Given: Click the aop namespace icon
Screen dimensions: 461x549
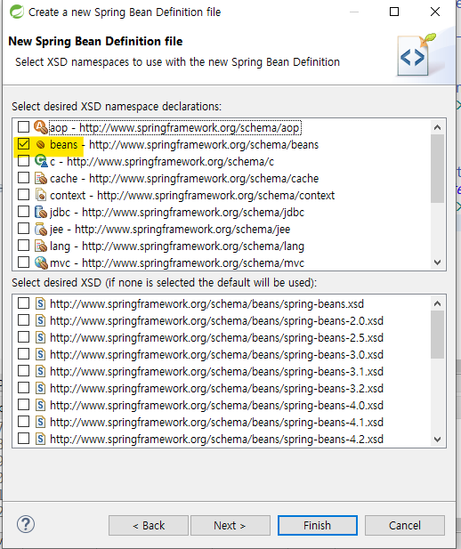Looking at the screenshot, I should 41,127.
